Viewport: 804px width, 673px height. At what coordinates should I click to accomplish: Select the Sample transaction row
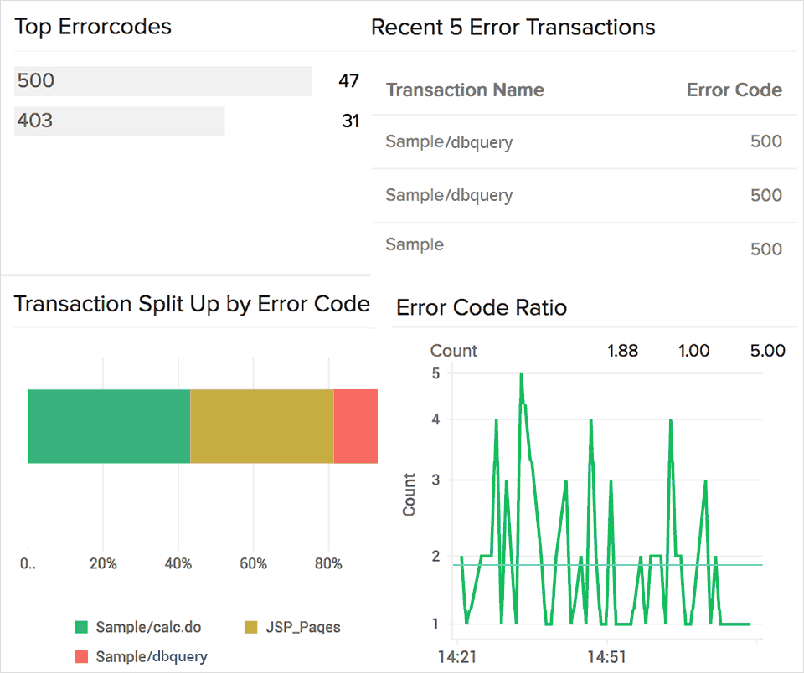click(414, 244)
